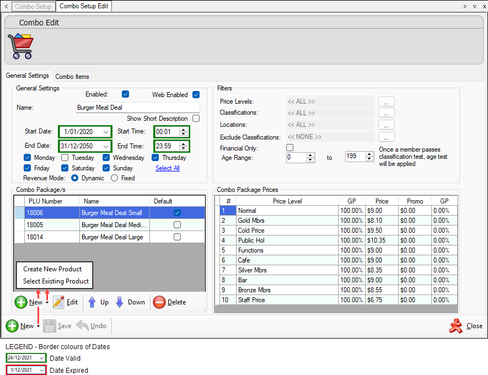Select the Fixed revenue mode
488x375 pixels.
[115, 178]
